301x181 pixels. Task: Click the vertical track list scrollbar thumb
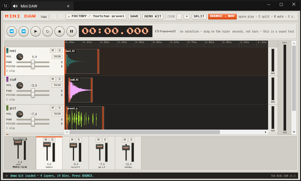294,78
